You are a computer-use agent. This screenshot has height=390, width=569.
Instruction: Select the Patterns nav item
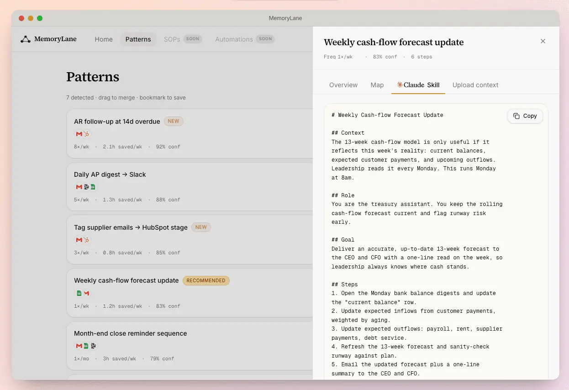pos(138,39)
